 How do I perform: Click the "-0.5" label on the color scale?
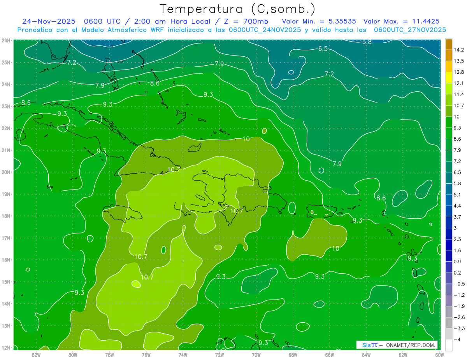tap(459, 284)
